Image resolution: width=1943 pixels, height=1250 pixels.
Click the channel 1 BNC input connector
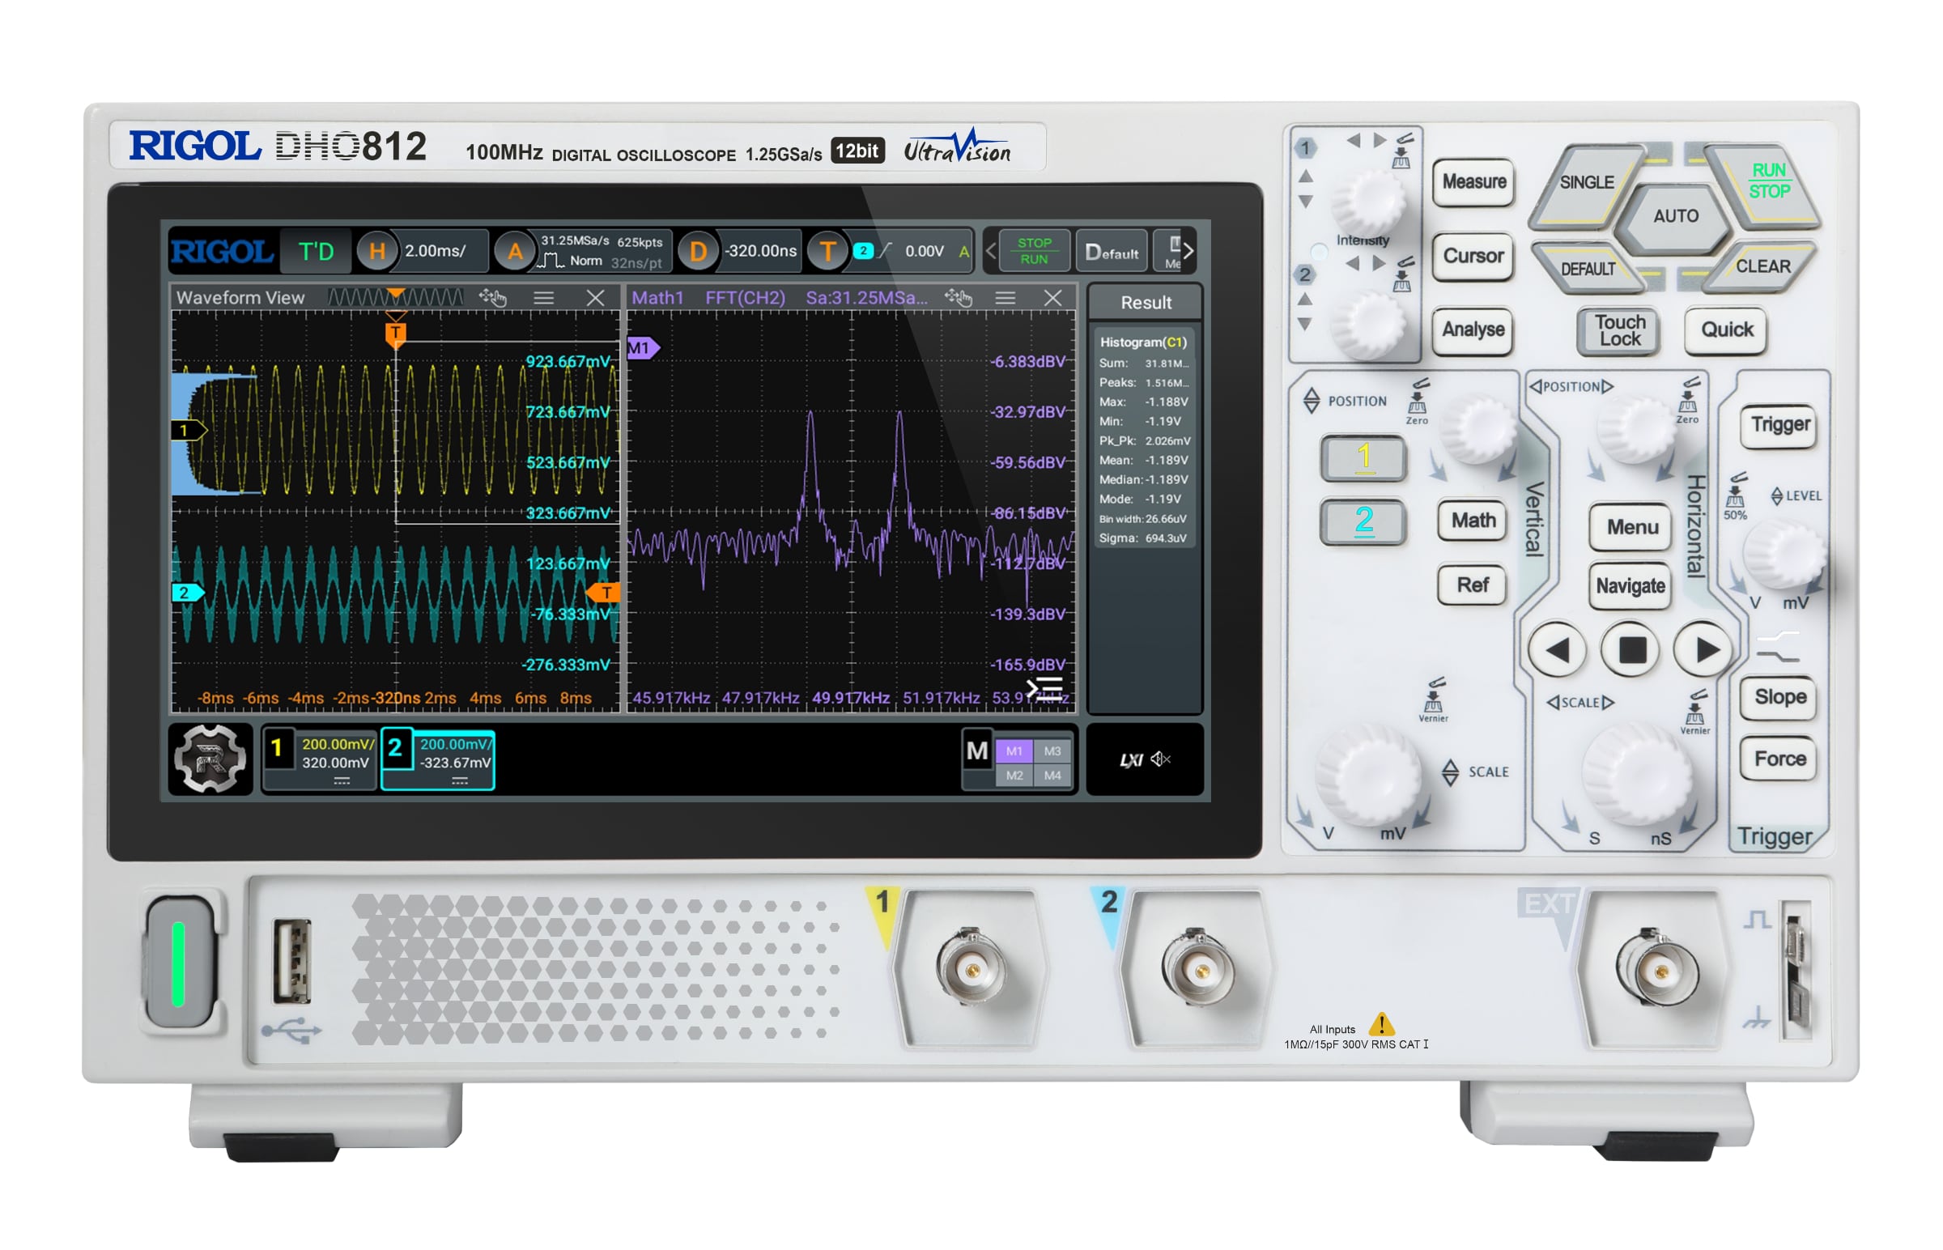coord(971,968)
